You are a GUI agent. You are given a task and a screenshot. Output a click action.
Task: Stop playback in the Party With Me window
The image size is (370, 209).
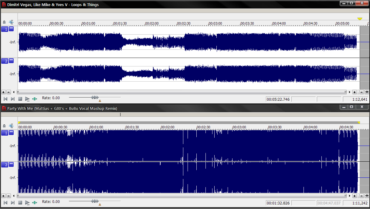pos(20,203)
